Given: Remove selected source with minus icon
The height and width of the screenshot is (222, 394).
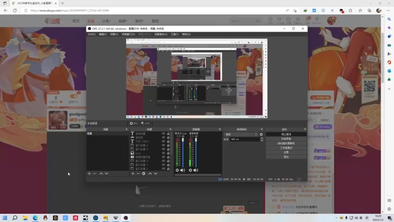Looking at the screenshot, I should (x=138, y=174).
